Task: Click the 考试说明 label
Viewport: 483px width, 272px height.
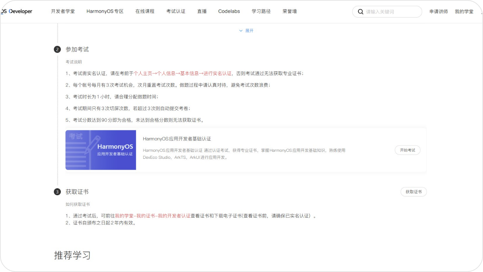Action: click(x=73, y=62)
